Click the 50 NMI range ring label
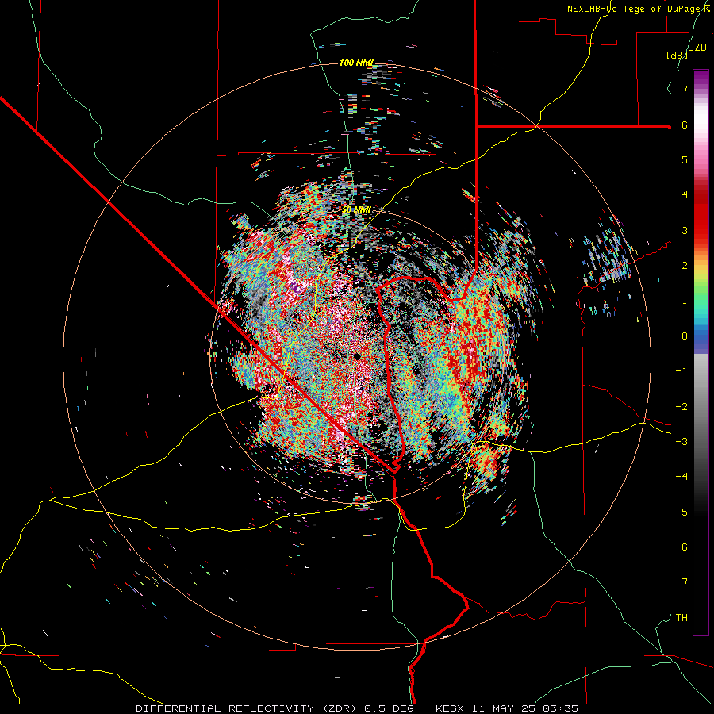 356,209
